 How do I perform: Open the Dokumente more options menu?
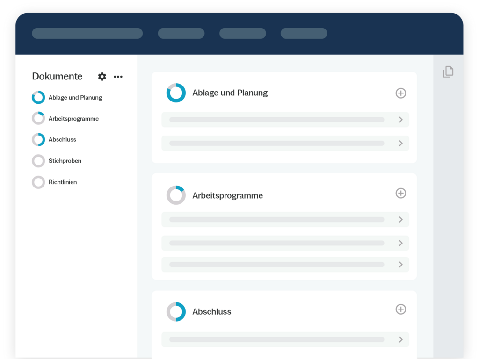[118, 77]
